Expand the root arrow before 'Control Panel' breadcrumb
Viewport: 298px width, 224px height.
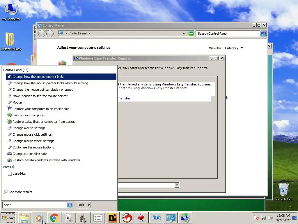point(66,33)
